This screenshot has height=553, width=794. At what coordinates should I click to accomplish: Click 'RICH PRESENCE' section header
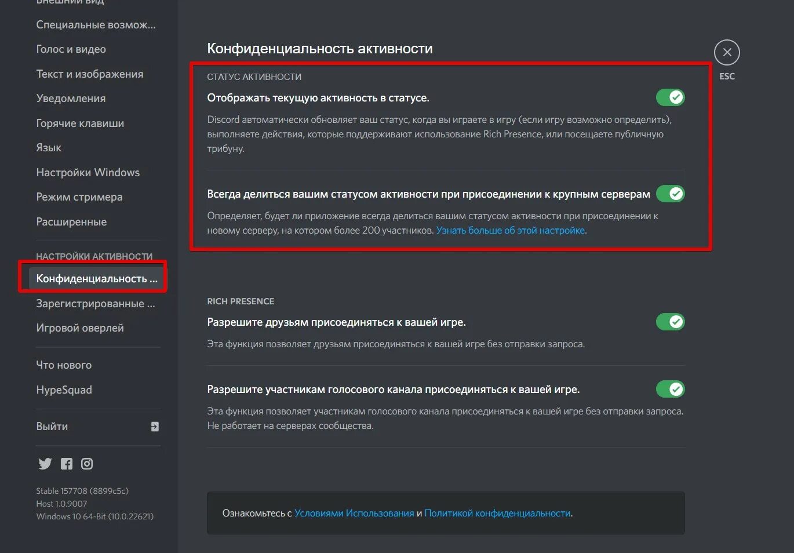(241, 301)
